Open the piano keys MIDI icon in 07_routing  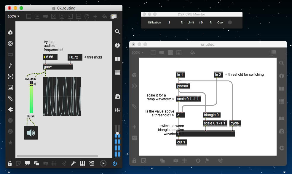(82, 163)
